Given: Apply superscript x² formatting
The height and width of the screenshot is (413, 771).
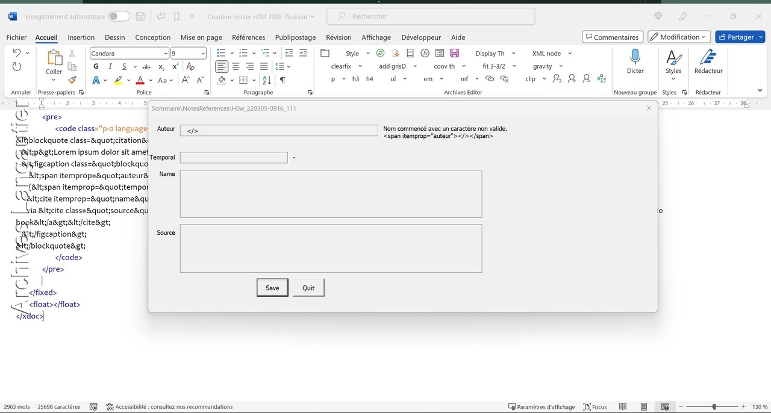Looking at the screenshot, I should coord(175,67).
